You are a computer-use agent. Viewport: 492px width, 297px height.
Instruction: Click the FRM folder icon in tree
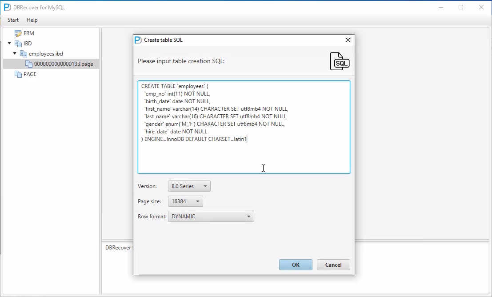pos(18,33)
